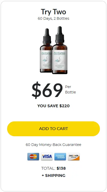
Task: Click the YOU SAVE $220 text
Action: pyautogui.click(x=53, y=106)
